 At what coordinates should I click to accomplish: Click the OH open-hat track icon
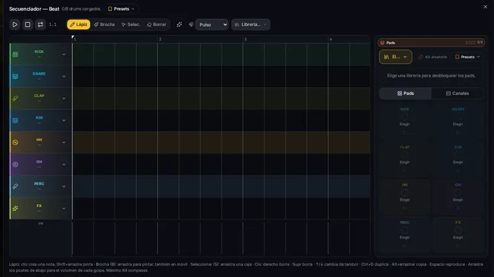15,164
